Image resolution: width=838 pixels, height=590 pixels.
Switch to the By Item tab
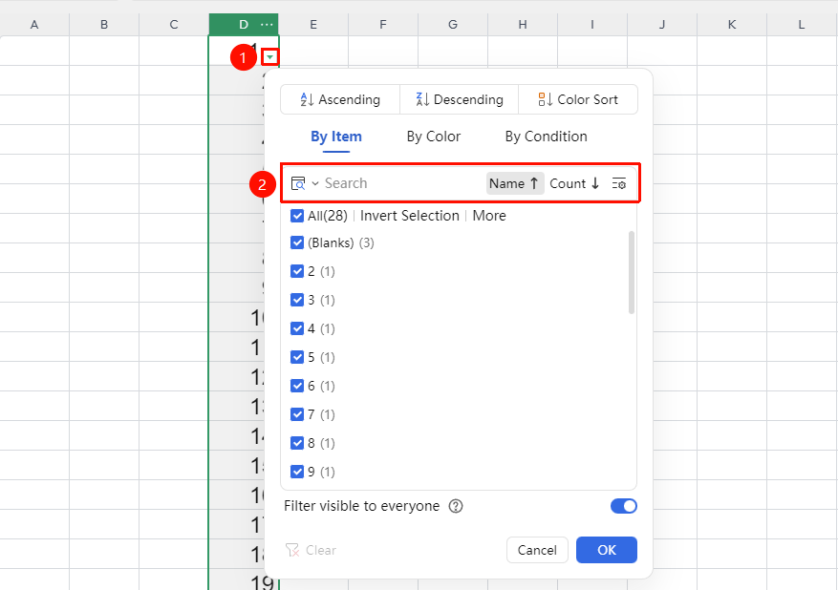[x=336, y=137]
